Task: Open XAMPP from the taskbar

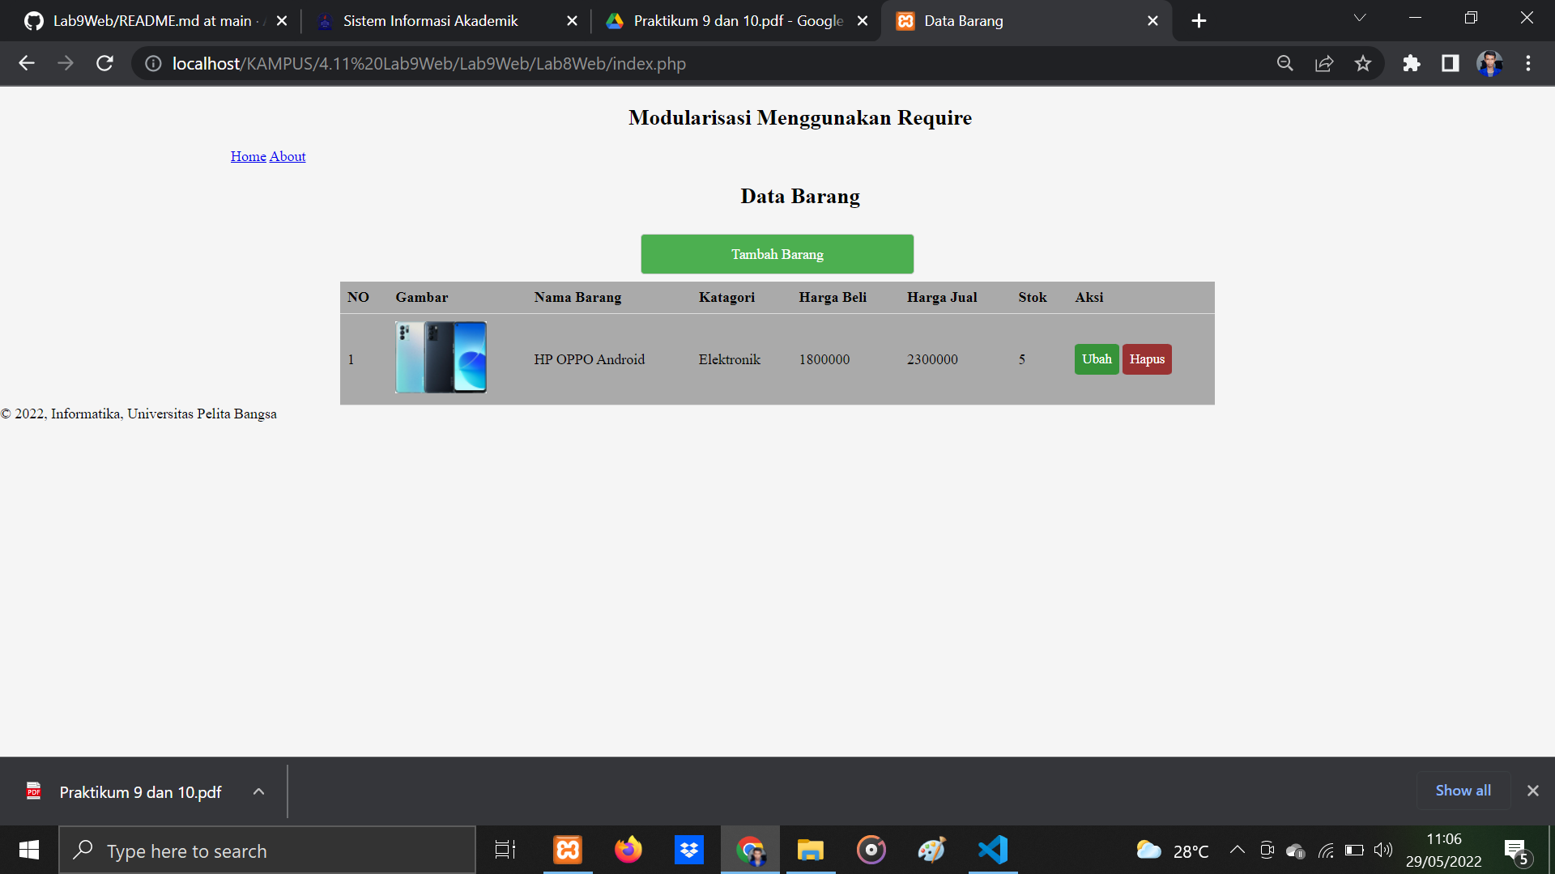Action: tap(568, 850)
